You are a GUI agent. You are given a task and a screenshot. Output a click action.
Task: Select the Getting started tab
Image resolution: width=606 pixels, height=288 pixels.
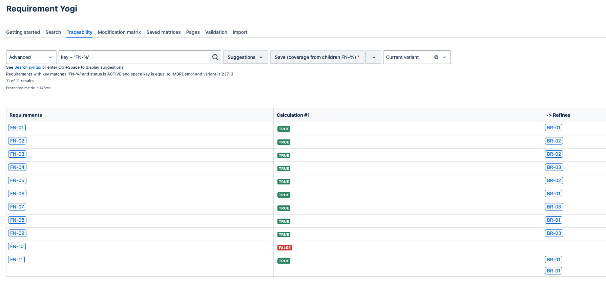(x=23, y=32)
